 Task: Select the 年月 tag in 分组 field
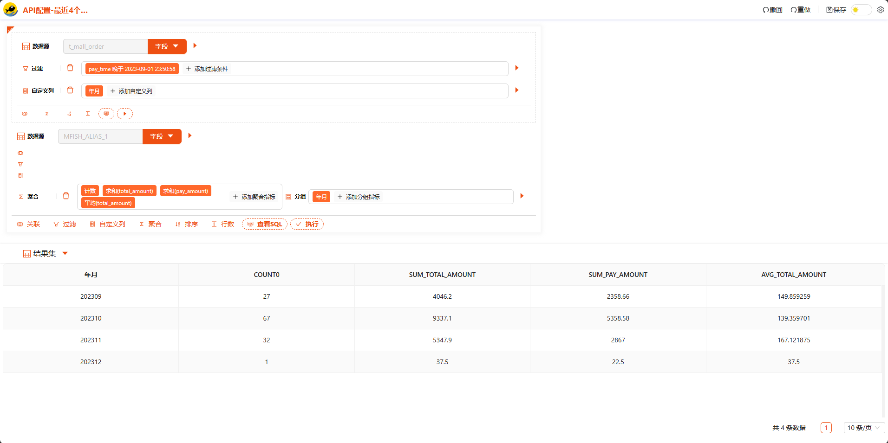321,197
